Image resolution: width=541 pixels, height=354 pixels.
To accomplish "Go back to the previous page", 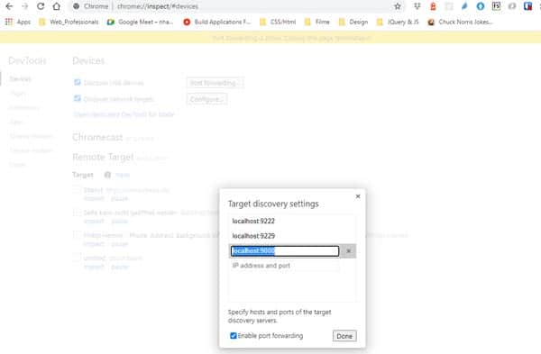I will pos(9,6).
